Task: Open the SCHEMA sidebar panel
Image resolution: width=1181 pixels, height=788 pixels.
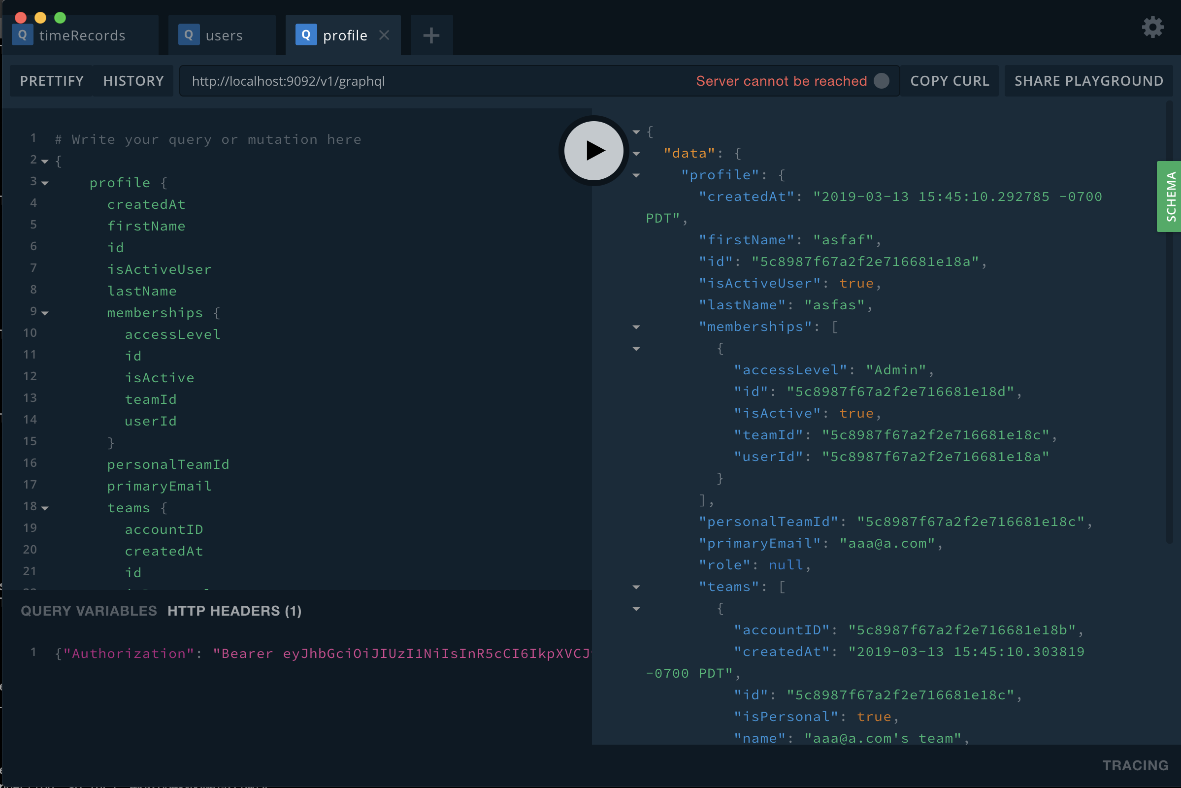Action: pos(1170,197)
